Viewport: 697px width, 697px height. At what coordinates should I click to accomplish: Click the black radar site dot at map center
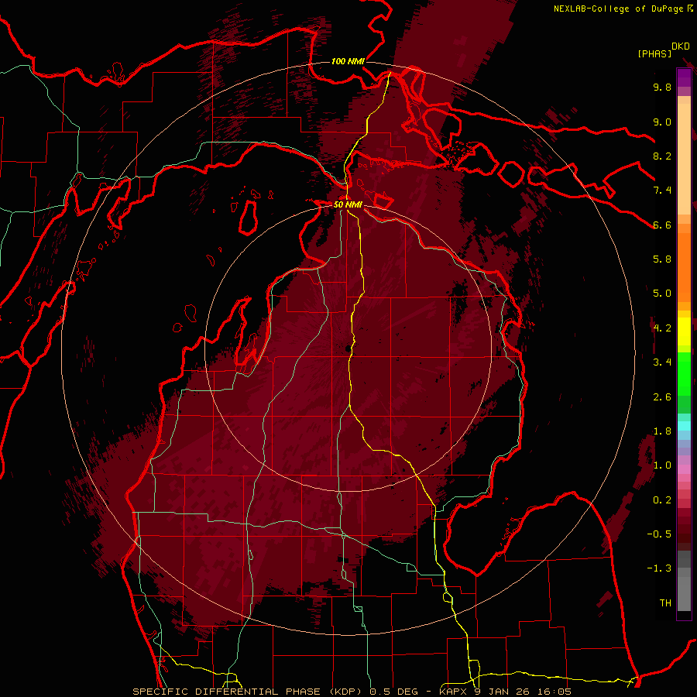click(348, 348)
